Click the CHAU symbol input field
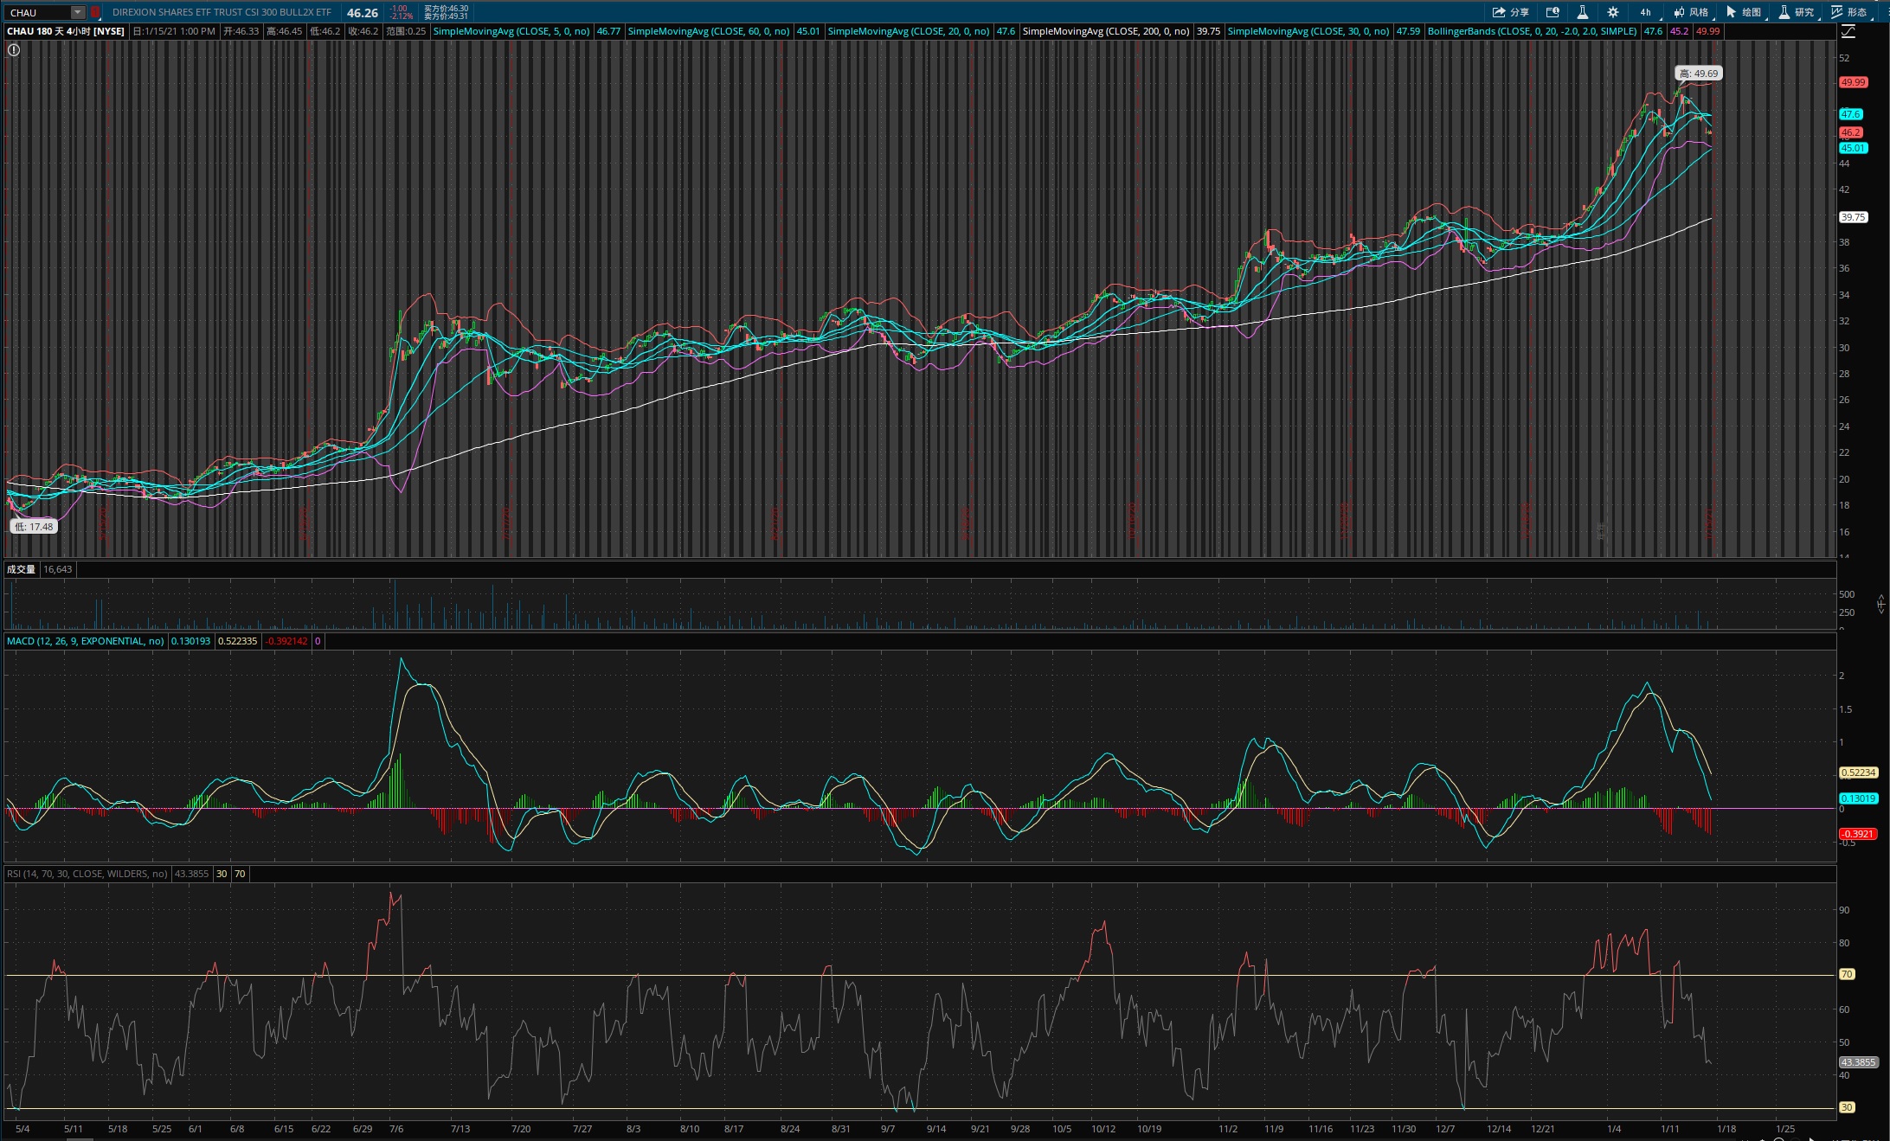 [x=37, y=12]
